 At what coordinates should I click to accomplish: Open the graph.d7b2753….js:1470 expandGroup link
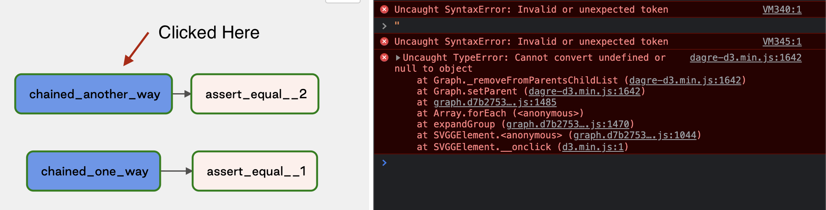[x=568, y=124]
